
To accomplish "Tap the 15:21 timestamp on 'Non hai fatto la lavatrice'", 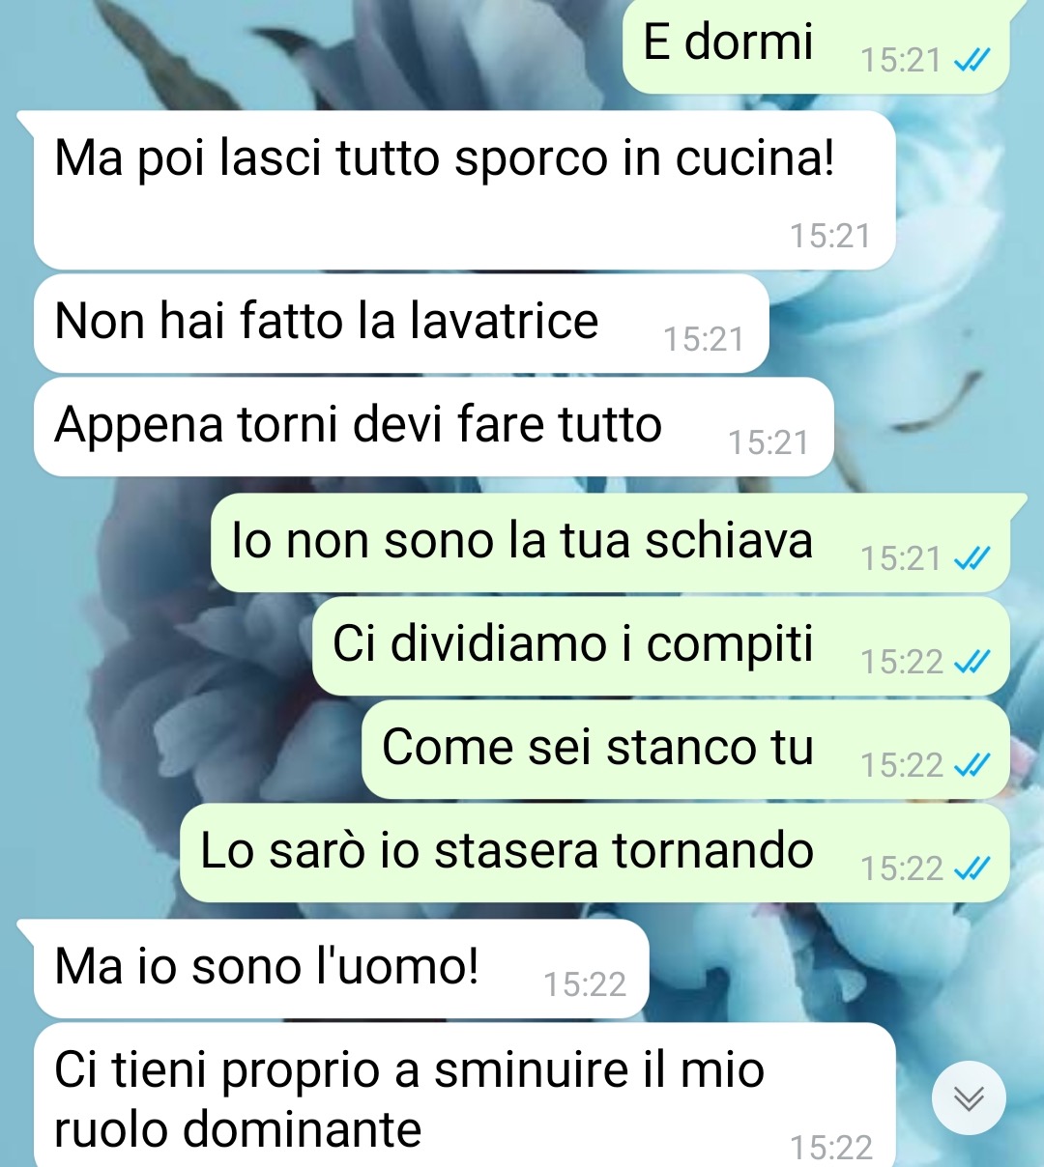I will click(704, 339).
